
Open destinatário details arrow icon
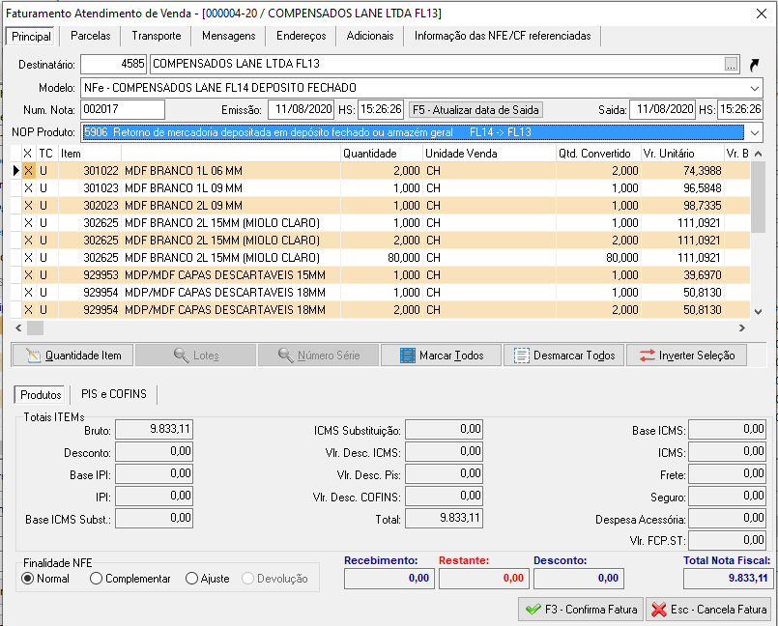click(754, 65)
